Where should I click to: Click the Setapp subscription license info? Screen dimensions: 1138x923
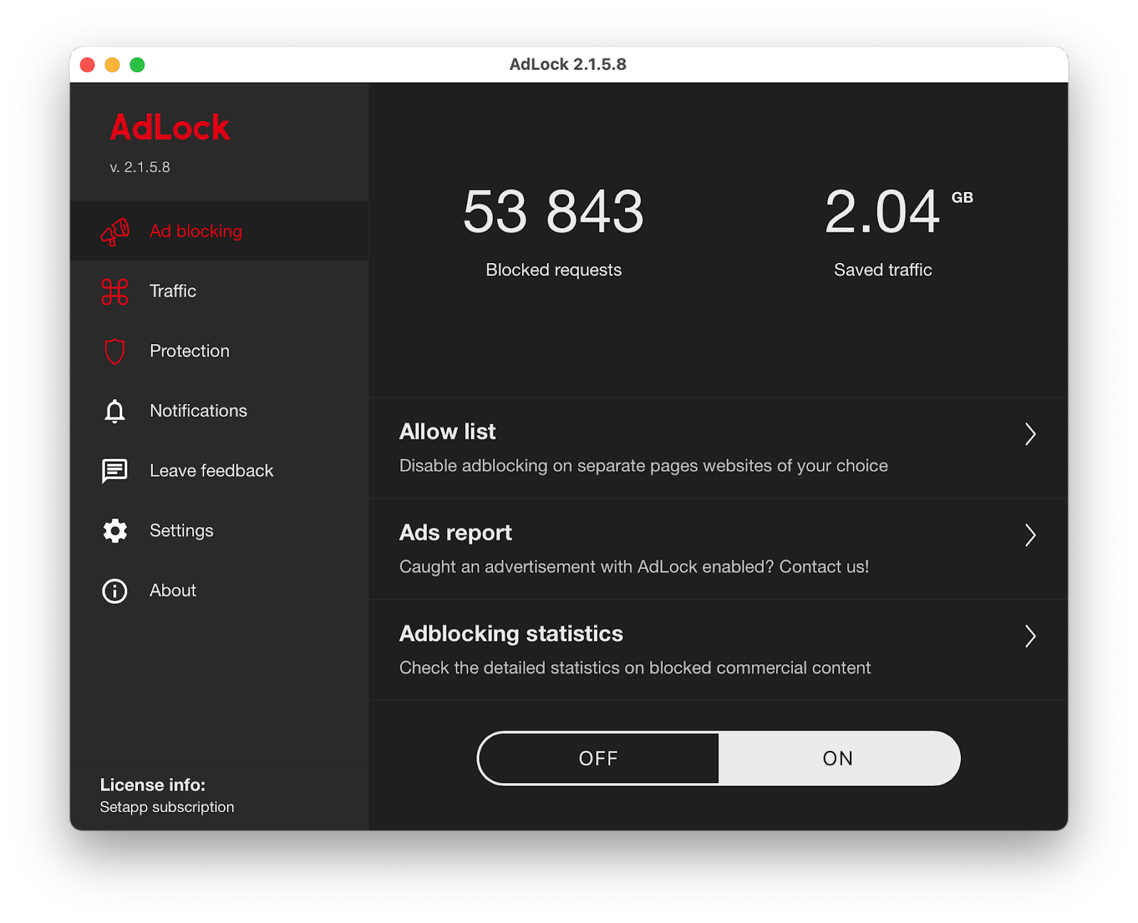tap(166, 807)
